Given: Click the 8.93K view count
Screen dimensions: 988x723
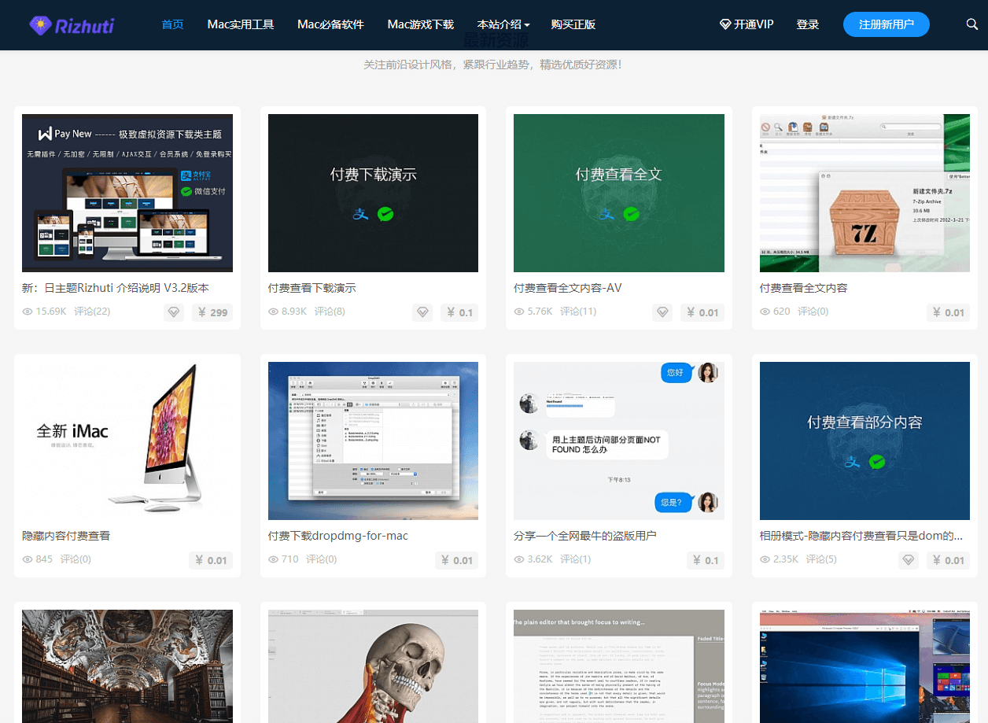Looking at the screenshot, I should click(x=294, y=312).
